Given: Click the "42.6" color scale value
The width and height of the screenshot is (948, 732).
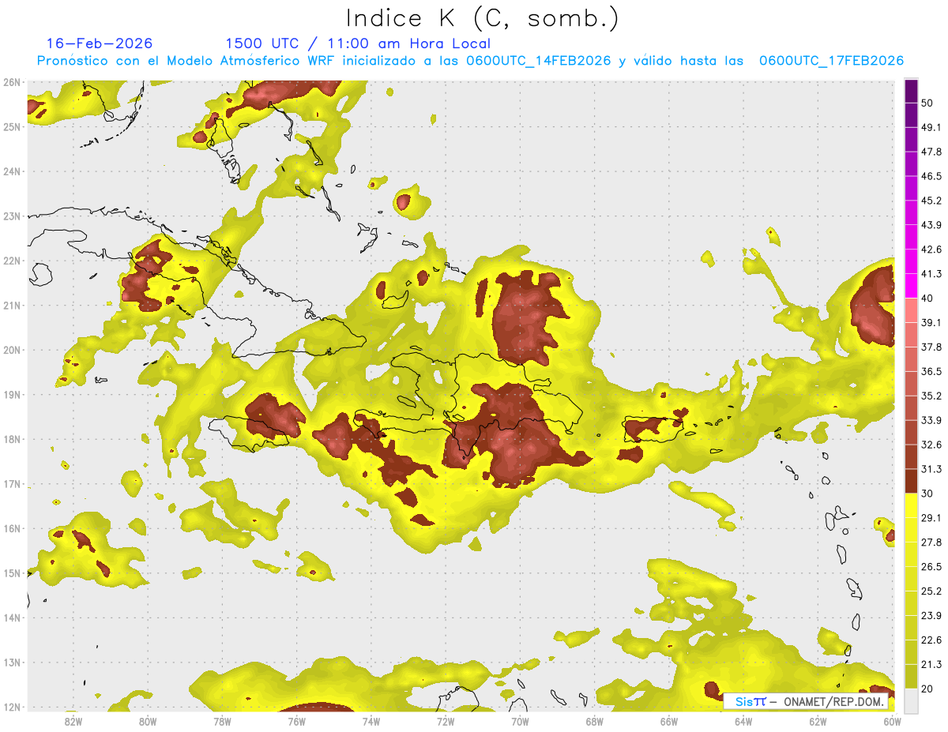Looking at the screenshot, I should click(x=931, y=250).
